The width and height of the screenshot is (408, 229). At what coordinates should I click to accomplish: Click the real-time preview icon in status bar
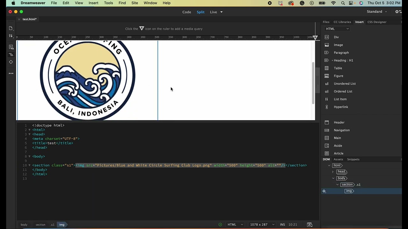(310, 225)
